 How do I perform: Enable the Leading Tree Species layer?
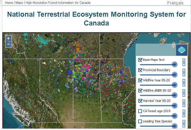140,121
